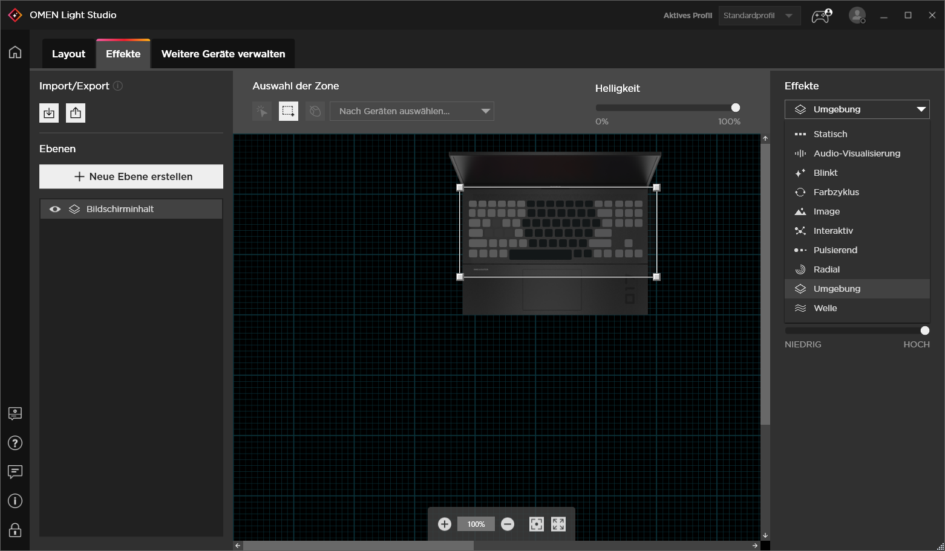The height and width of the screenshot is (551, 945).
Task: Click the export profile icon
Action: click(x=76, y=113)
